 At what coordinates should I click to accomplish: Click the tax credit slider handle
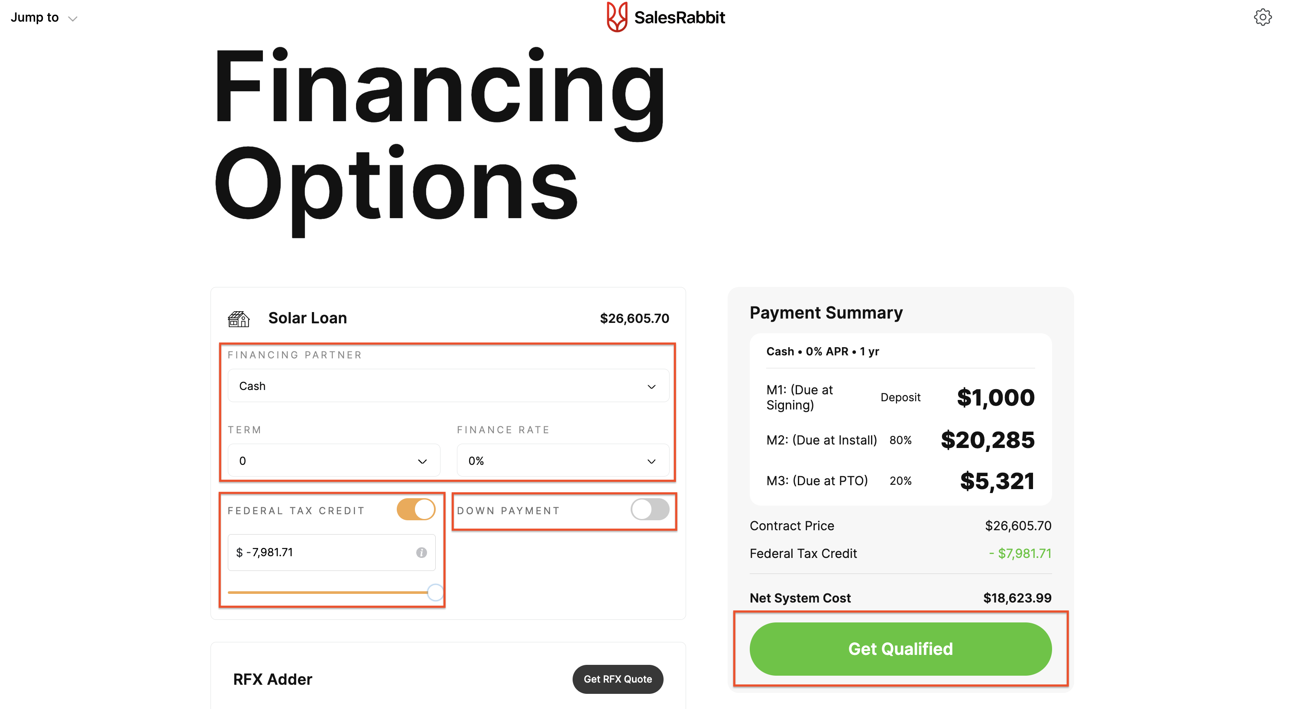(x=435, y=593)
